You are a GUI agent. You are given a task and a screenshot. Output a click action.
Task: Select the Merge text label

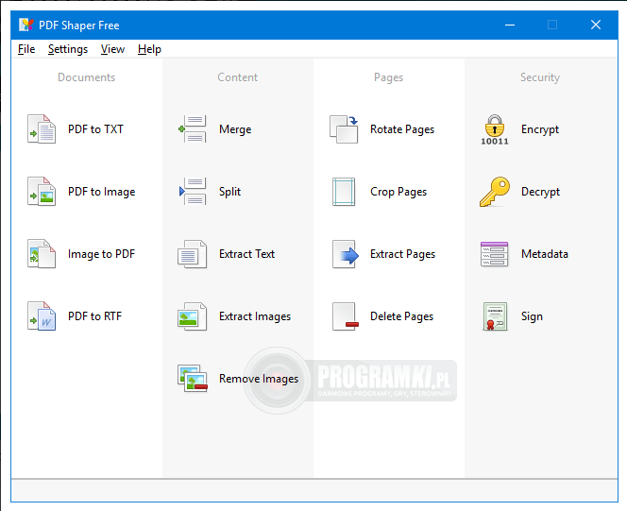(235, 129)
